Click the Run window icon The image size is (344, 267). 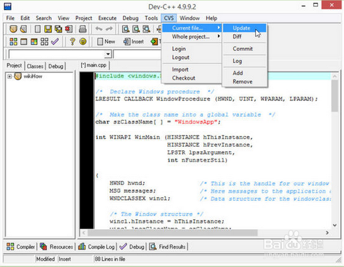(24, 42)
